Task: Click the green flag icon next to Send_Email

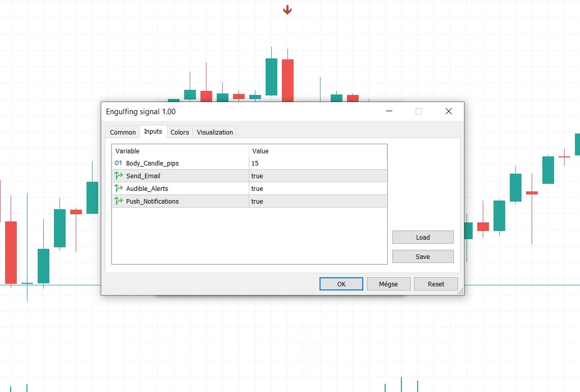Action: [x=118, y=176]
